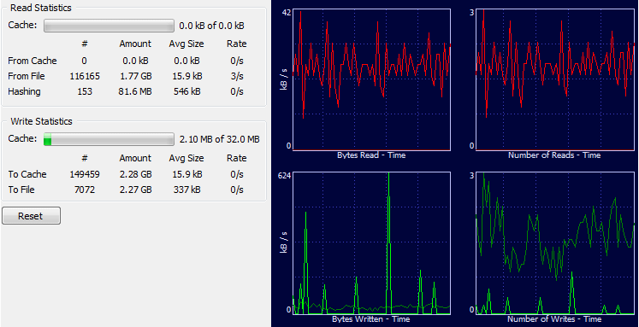Viewport: 639px width, 327px height.
Task: Click the Bytes Read - Time caption
Action: pos(371,155)
